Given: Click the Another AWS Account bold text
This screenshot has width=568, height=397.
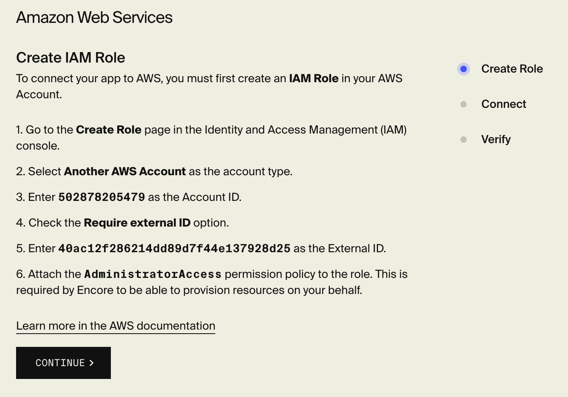Looking at the screenshot, I should point(125,171).
